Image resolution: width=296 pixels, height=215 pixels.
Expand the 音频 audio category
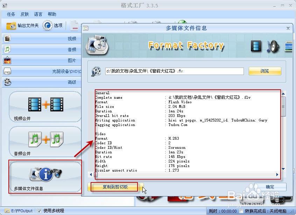pos(42,49)
